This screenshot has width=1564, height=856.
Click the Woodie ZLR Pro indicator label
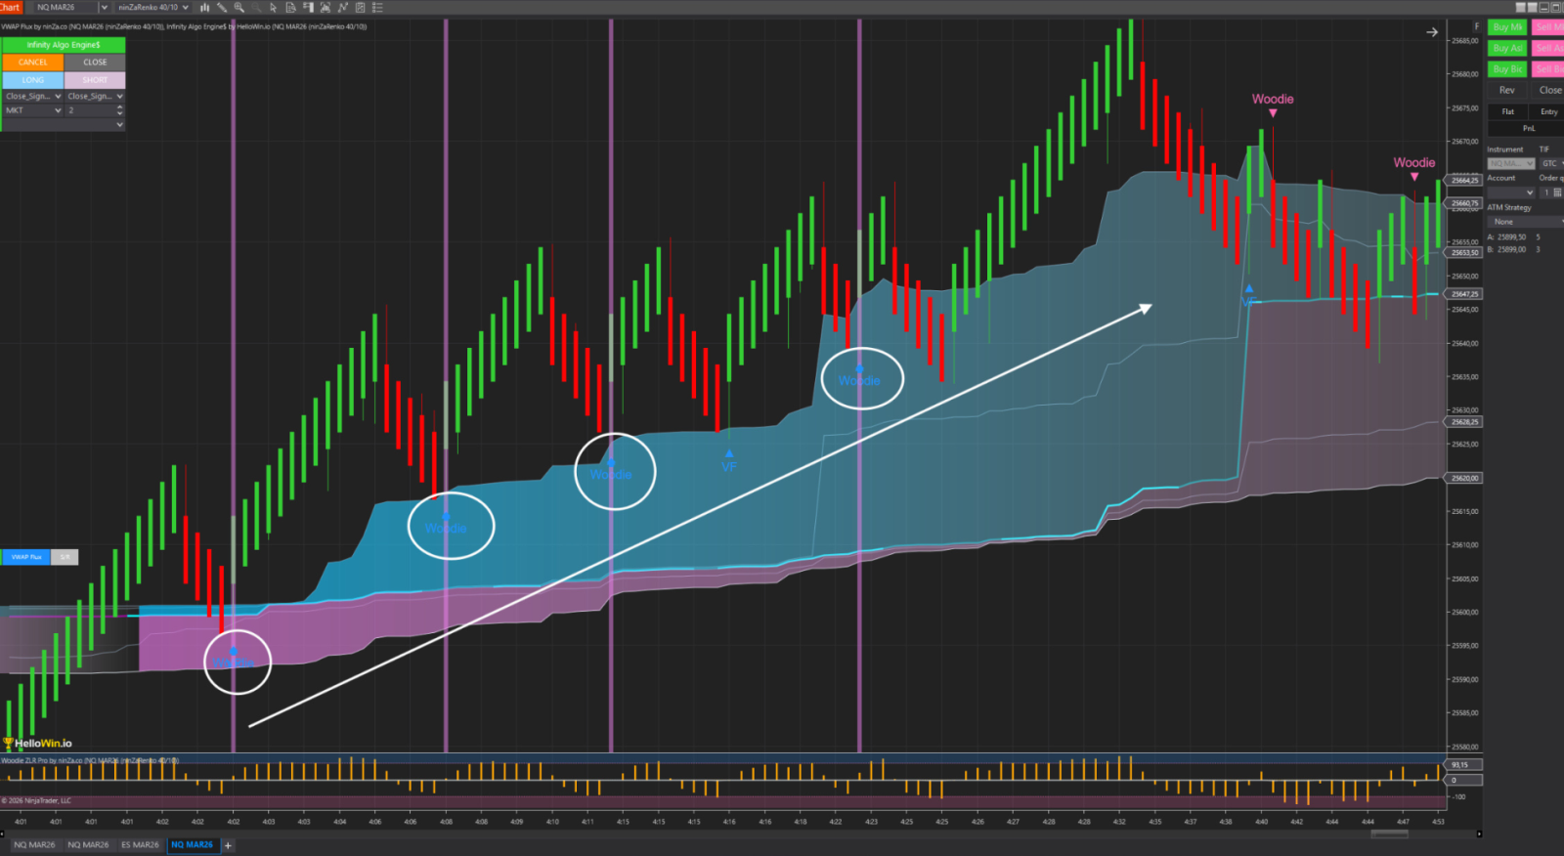[x=90, y=760]
